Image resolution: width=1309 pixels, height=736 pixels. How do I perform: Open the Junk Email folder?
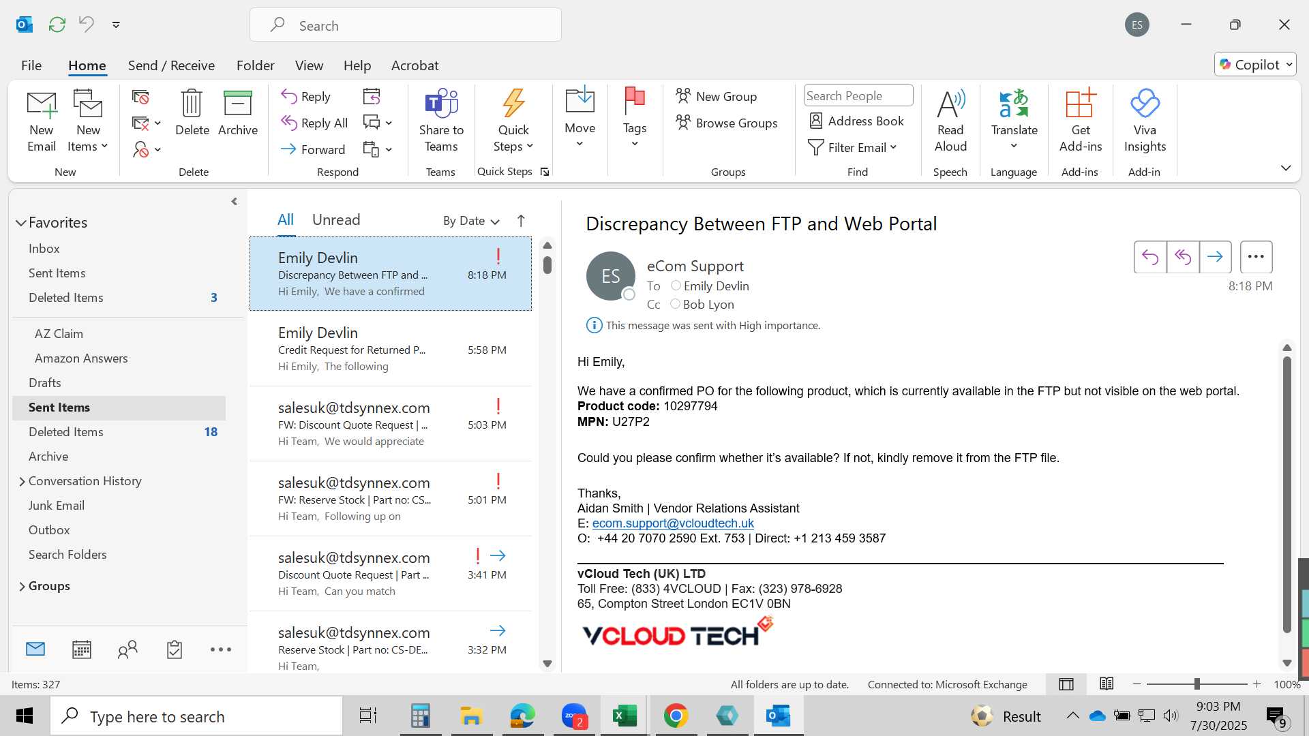(57, 506)
